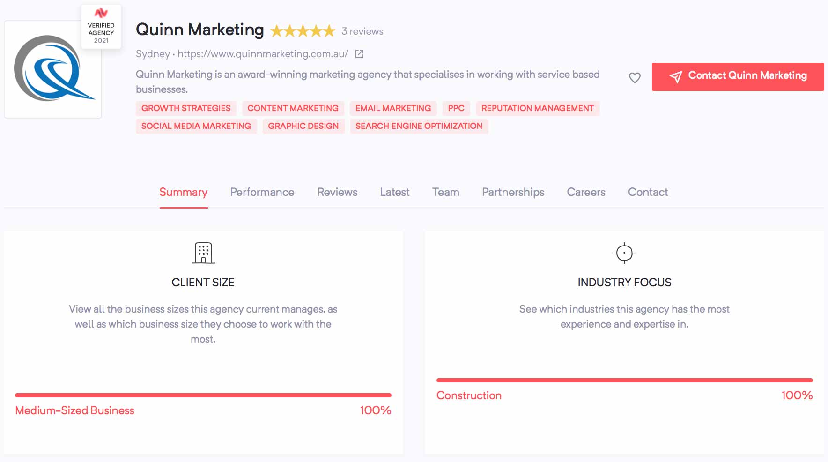Select the Summary tab
This screenshot has width=828, height=462.
coord(184,192)
